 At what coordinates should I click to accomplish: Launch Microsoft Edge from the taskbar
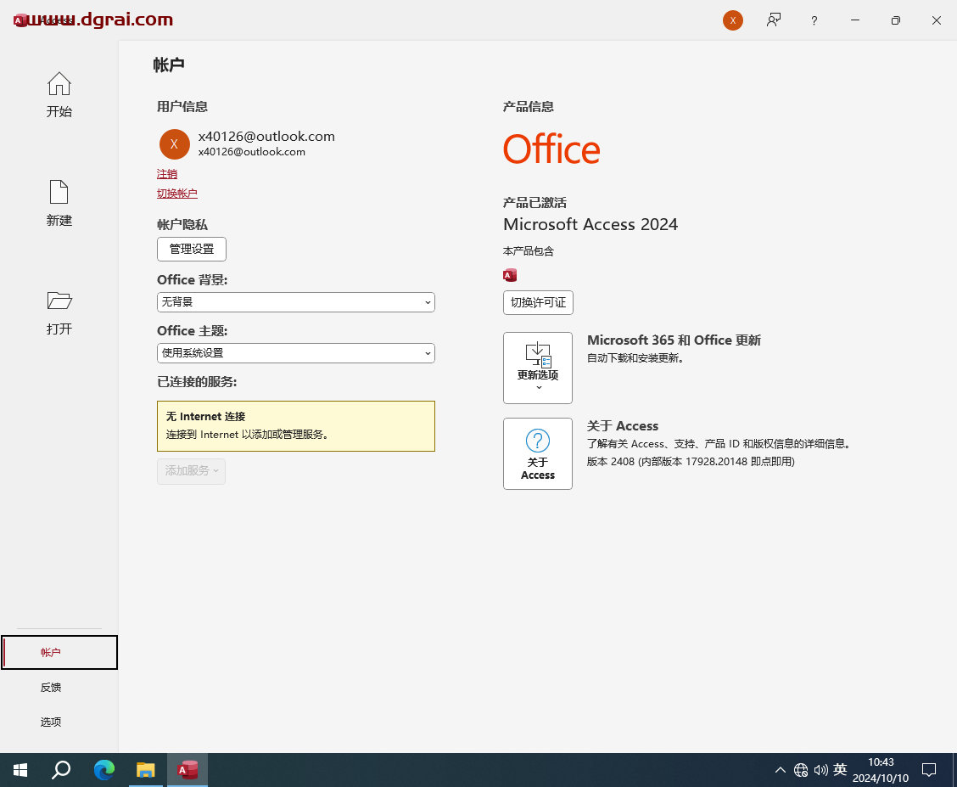104,770
